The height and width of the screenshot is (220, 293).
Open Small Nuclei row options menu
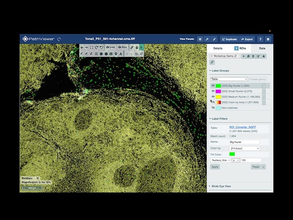click(264, 91)
